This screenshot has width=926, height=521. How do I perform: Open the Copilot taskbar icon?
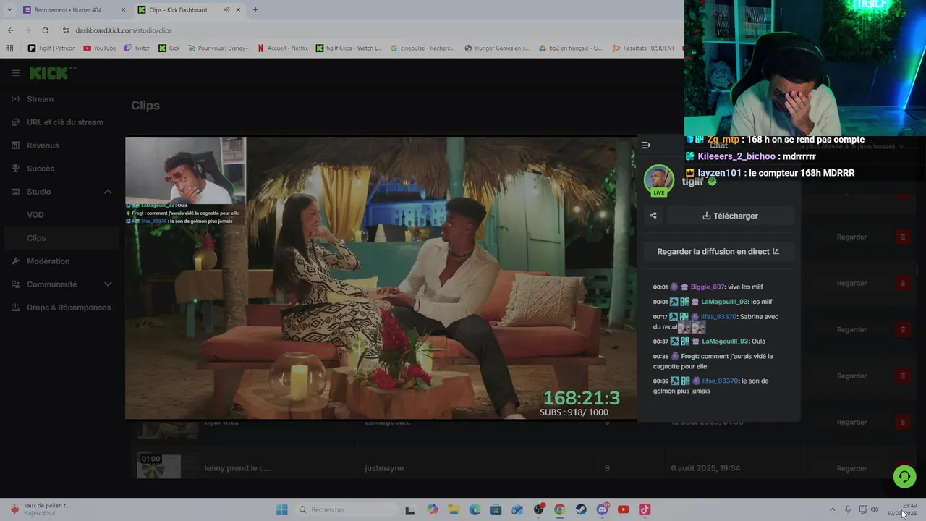[433, 509]
